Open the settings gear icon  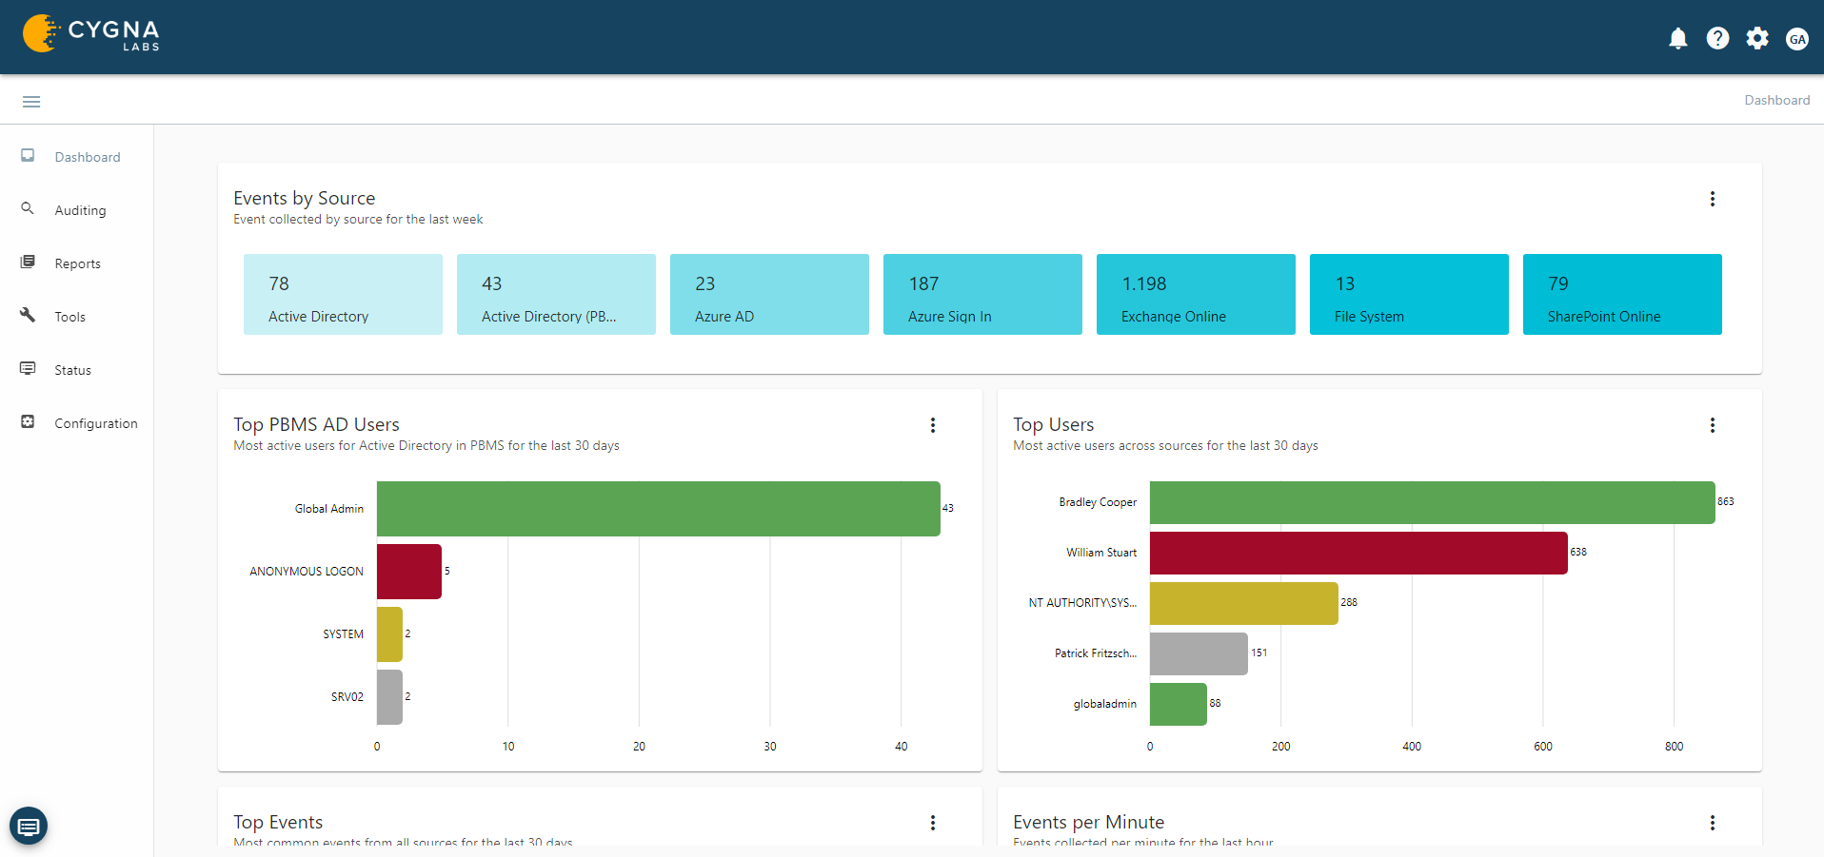tap(1757, 38)
